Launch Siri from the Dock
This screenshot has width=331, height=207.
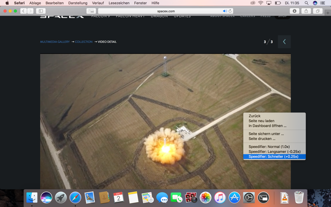click(46, 198)
